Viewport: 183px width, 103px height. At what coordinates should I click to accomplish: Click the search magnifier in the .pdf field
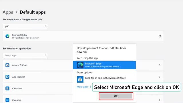[x=45, y=26]
